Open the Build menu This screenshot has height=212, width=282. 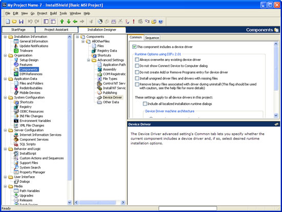pos(53,13)
